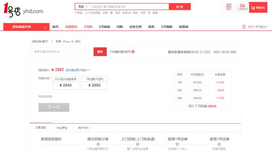Click the last red step circle marker
This screenshot has width=272, height=153.
click(x=219, y=144)
